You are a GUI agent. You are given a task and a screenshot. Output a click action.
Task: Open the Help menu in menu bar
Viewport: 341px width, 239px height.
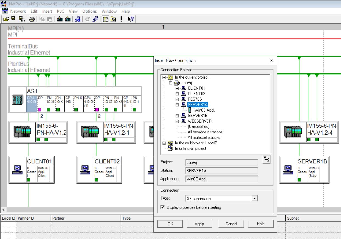click(x=126, y=11)
